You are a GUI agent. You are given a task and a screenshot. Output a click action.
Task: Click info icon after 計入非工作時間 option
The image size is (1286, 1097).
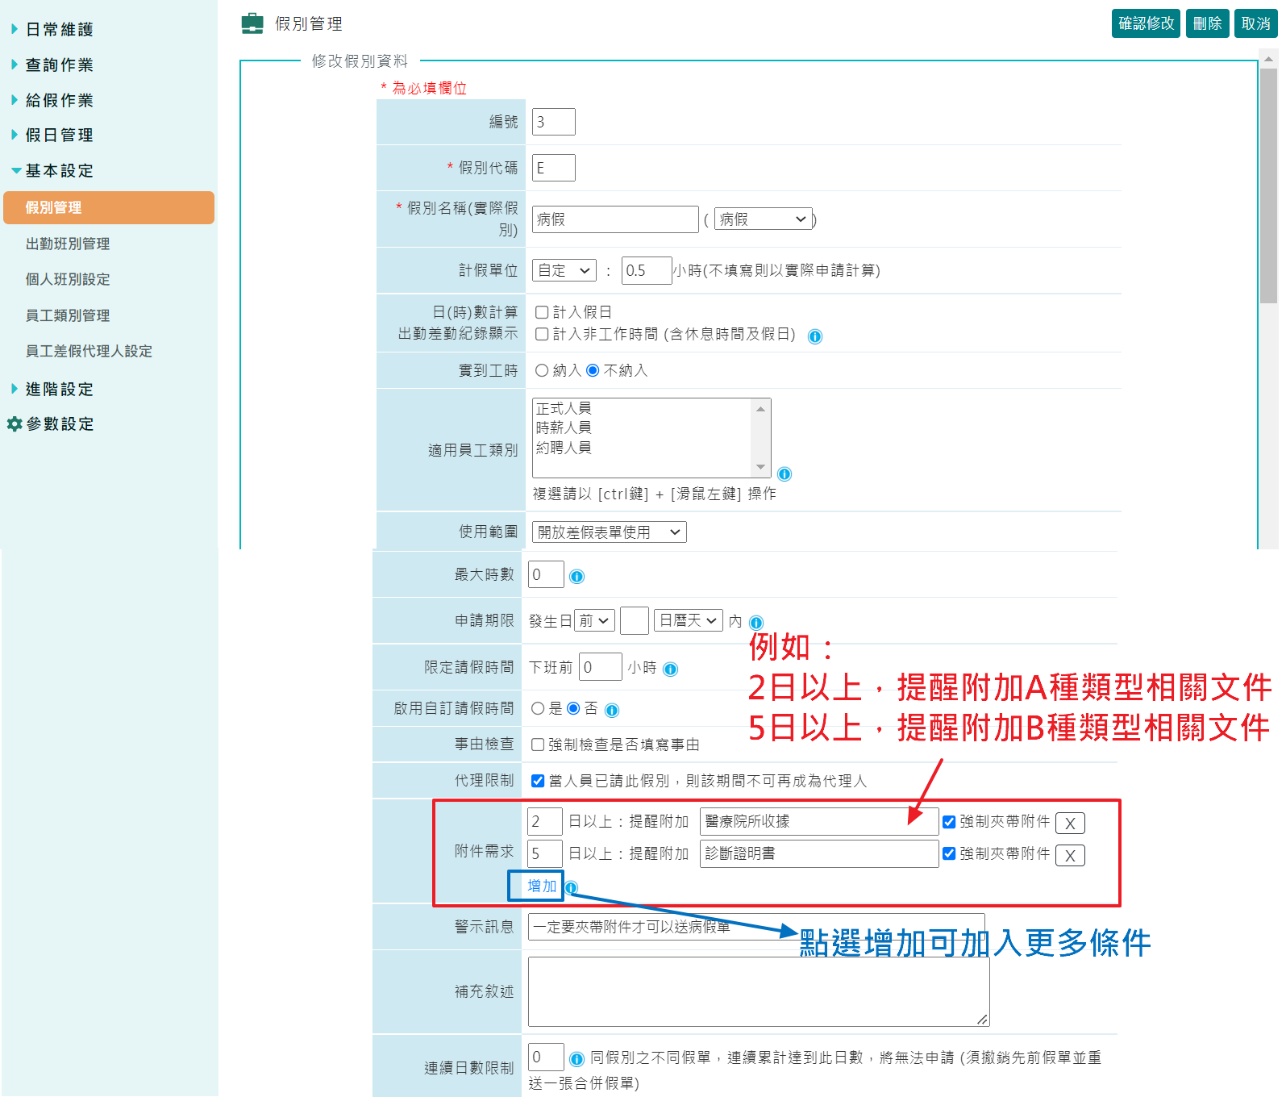(x=815, y=336)
